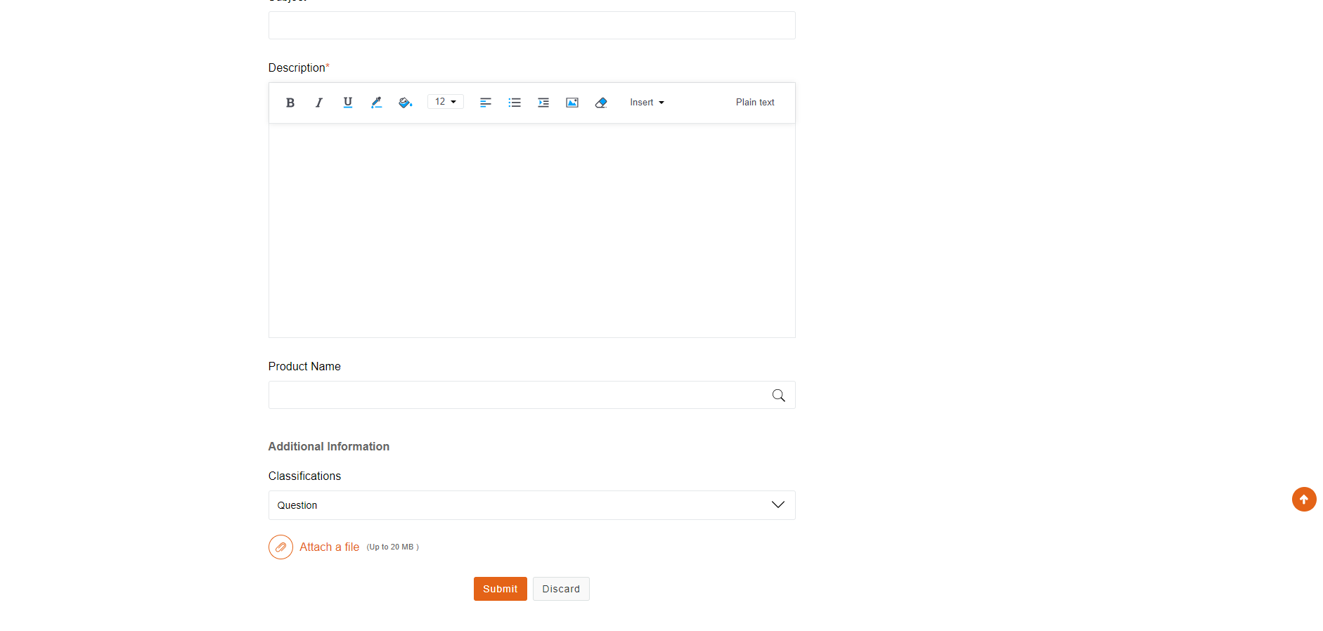
Task: Switch editor to Plain text mode
Action: [x=755, y=103]
